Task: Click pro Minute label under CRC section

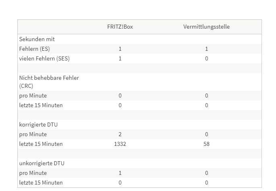Action: [33, 95]
